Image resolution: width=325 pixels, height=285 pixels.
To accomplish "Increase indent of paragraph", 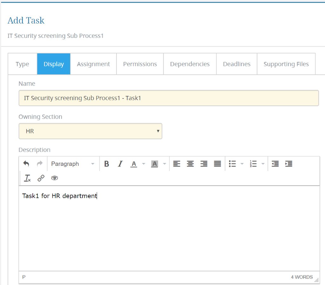I will click(289, 164).
